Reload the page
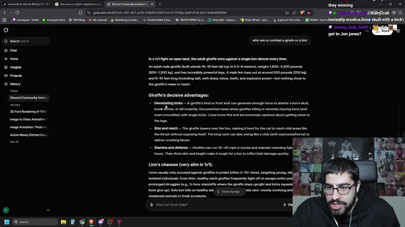Viewport: 405px width, 227px height. 17,13
